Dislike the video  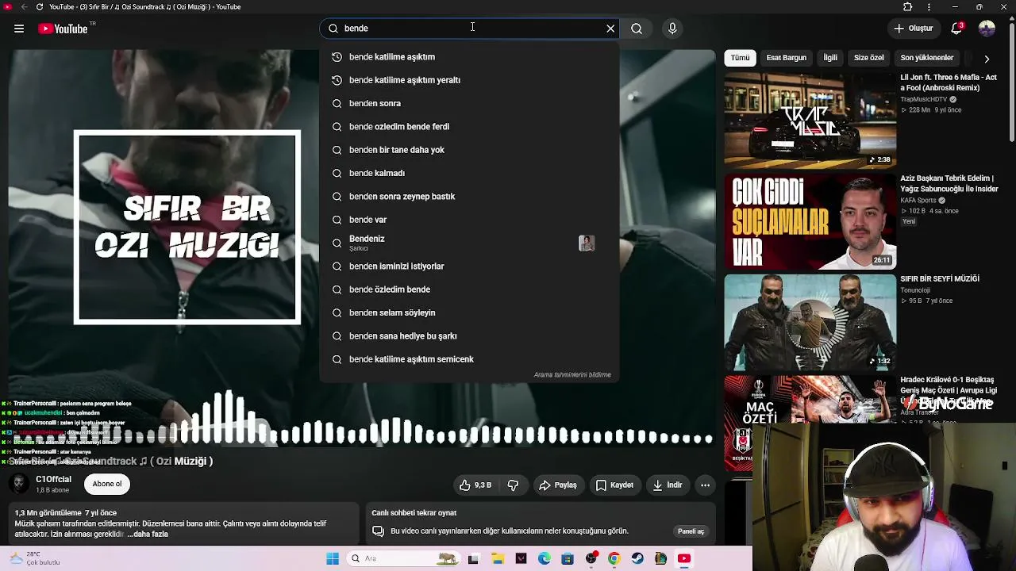pyautogui.click(x=513, y=485)
